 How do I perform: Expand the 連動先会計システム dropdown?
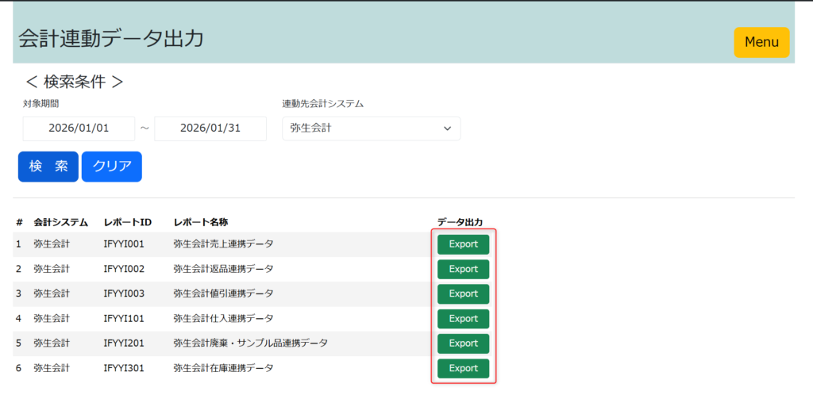371,129
